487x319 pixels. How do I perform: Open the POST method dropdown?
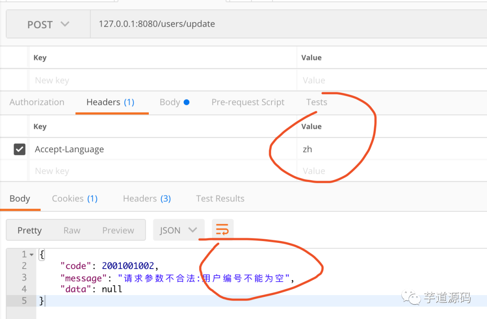tap(48, 24)
